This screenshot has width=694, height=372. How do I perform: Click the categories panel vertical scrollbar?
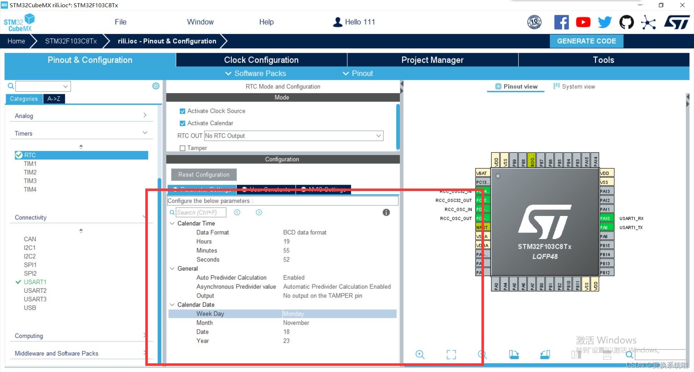coord(159,271)
